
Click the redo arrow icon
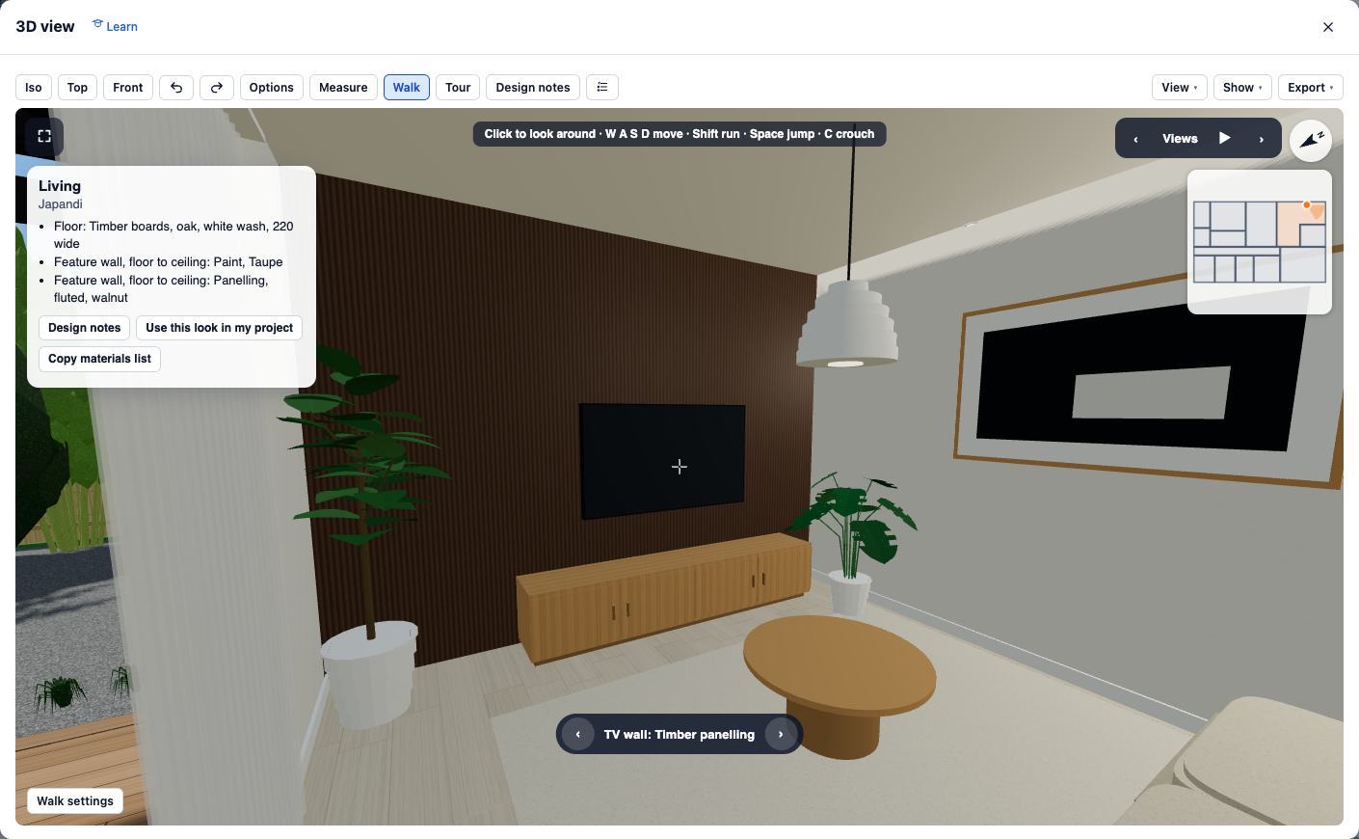(217, 88)
